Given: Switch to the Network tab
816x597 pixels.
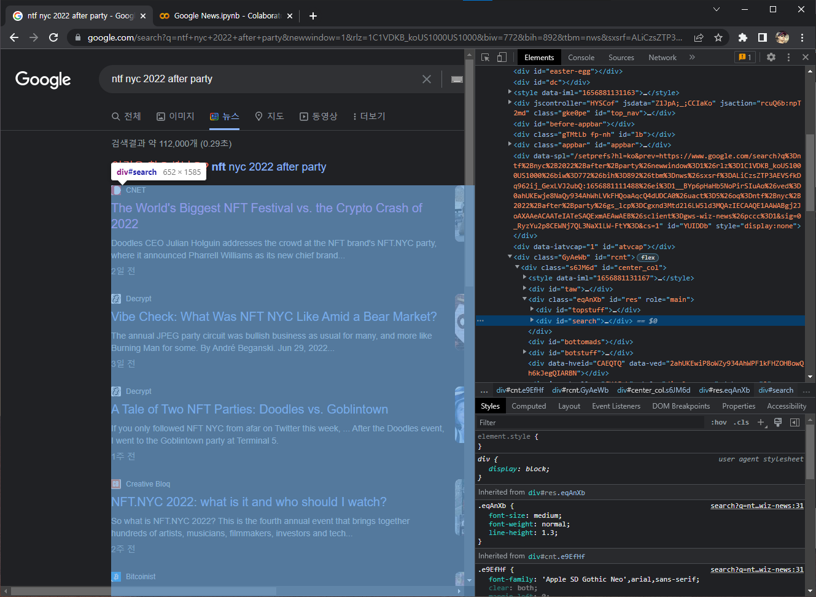Looking at the screenshot, I should click(662, 58).
